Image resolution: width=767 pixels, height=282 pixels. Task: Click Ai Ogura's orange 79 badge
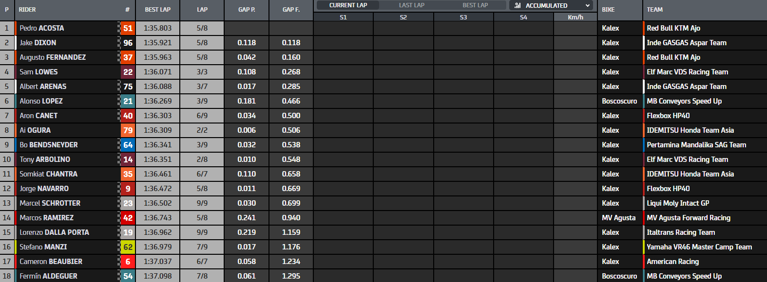coord(128,130)
